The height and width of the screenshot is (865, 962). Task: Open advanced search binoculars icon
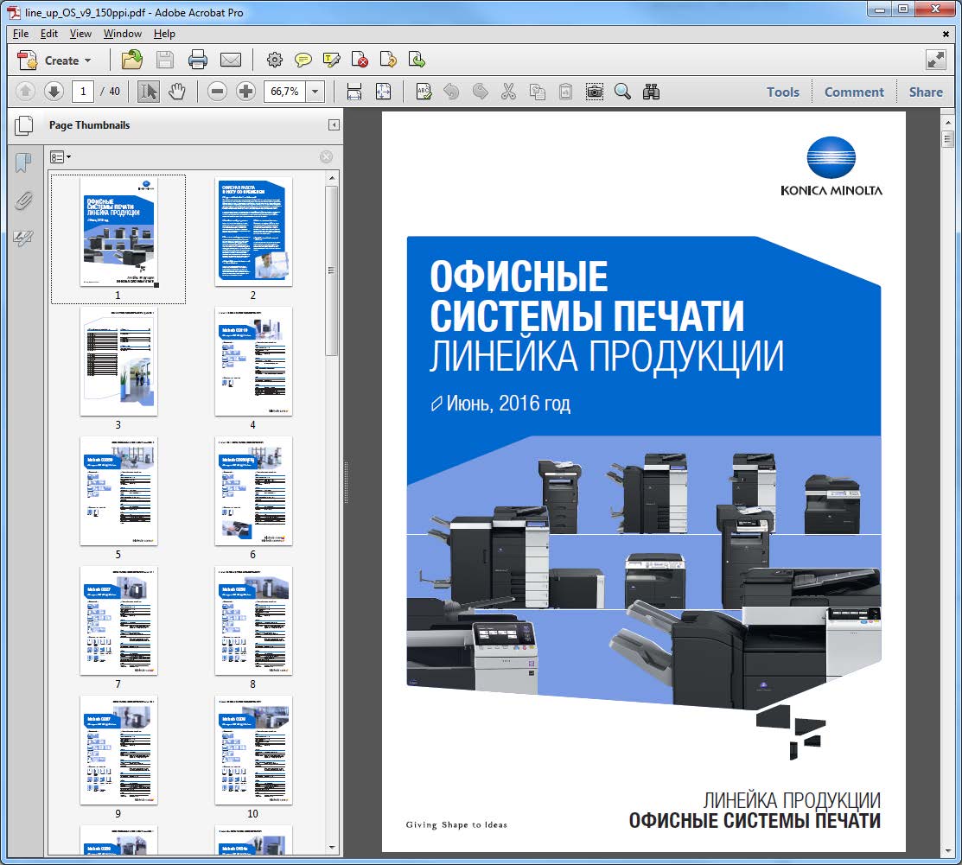651,92
